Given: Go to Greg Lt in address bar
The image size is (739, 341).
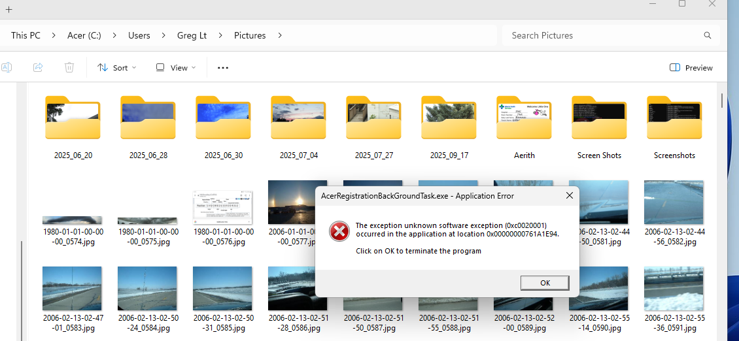Looking at the screenshot, I should click(x=192, y=35).
